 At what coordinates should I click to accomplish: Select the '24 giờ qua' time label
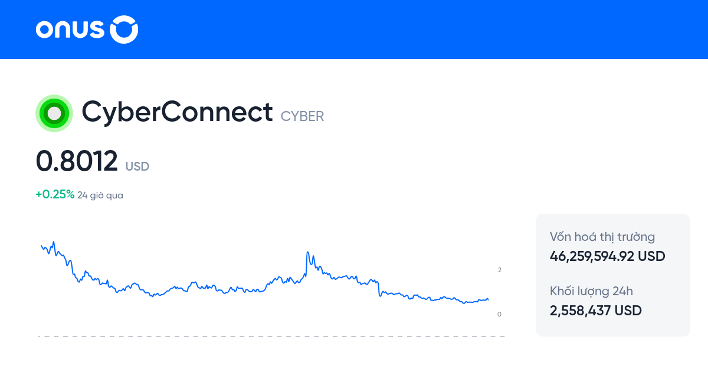pos(99,194)
